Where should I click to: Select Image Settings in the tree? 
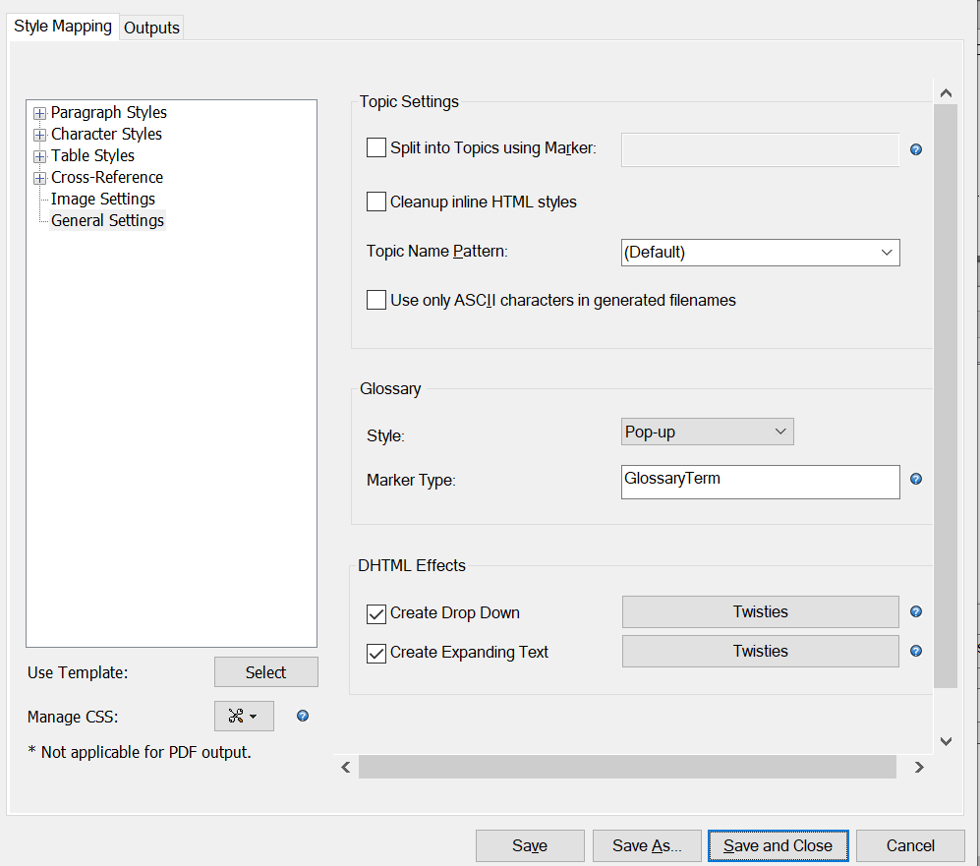102,200
